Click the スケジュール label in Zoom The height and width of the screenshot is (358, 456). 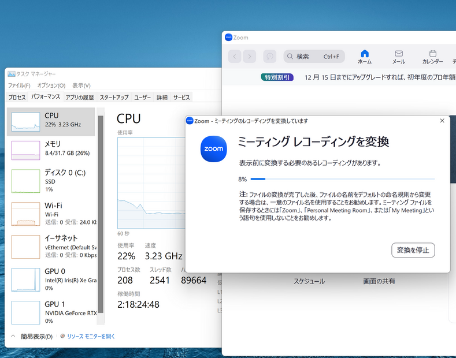pos(309,281)
